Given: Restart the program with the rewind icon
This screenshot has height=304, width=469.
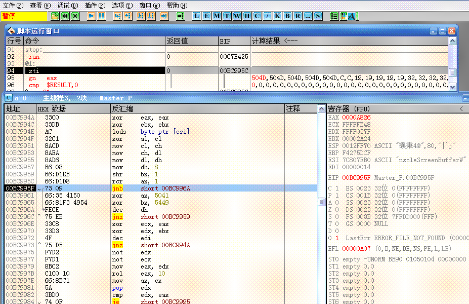Looking at the screenshot, I should 65,16.
